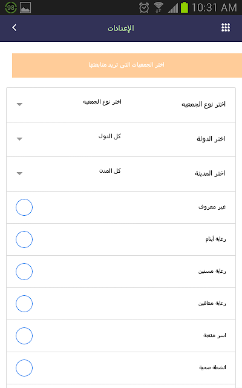The image size is (242, 388).
Task: Tap the picture notification icon
Action: (25, 8)
